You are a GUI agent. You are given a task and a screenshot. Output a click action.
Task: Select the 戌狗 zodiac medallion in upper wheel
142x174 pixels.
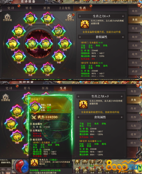[59, 31]
